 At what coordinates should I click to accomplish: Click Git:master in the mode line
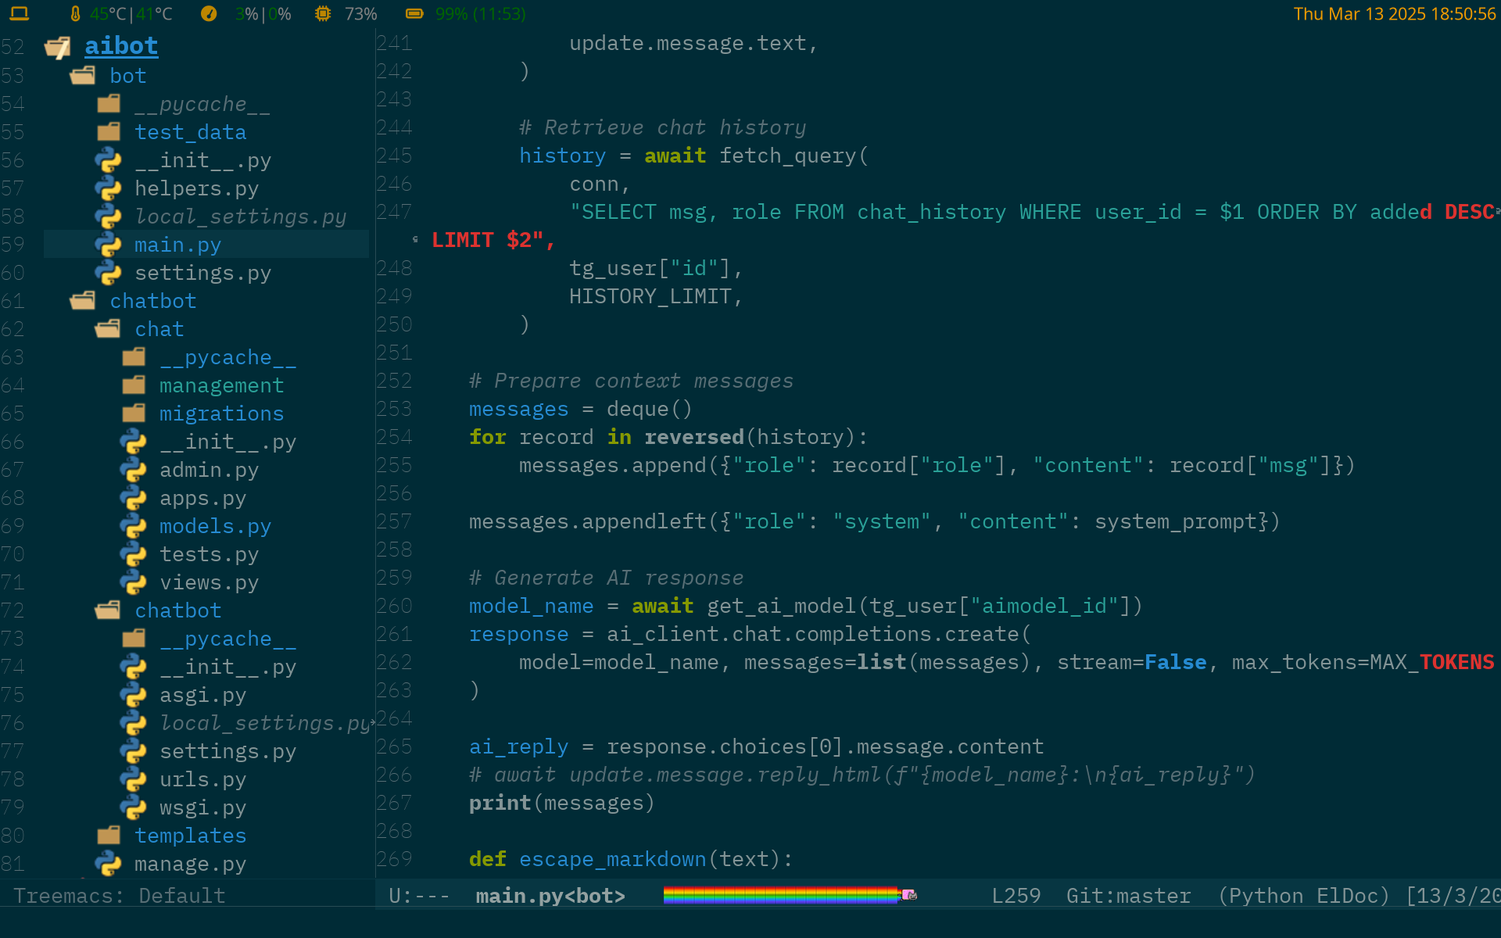[x=1128, y=896]
